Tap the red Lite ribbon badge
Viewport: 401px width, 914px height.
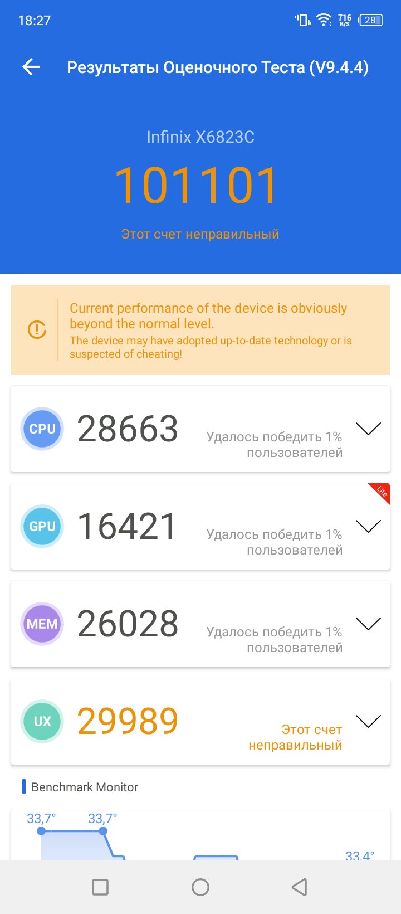(381, 492)
